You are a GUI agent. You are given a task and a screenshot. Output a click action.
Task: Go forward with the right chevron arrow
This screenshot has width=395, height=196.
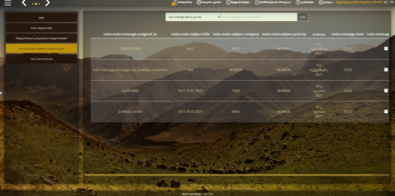47,3
